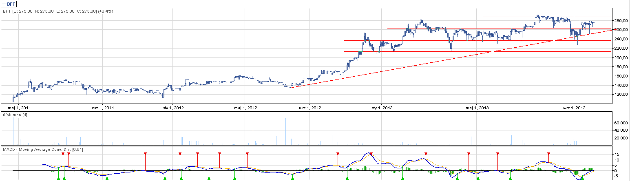Viewport: 630px width, 181px height.
Task: Select the red horizontal line near 212
Action: (x=477, y=51)
